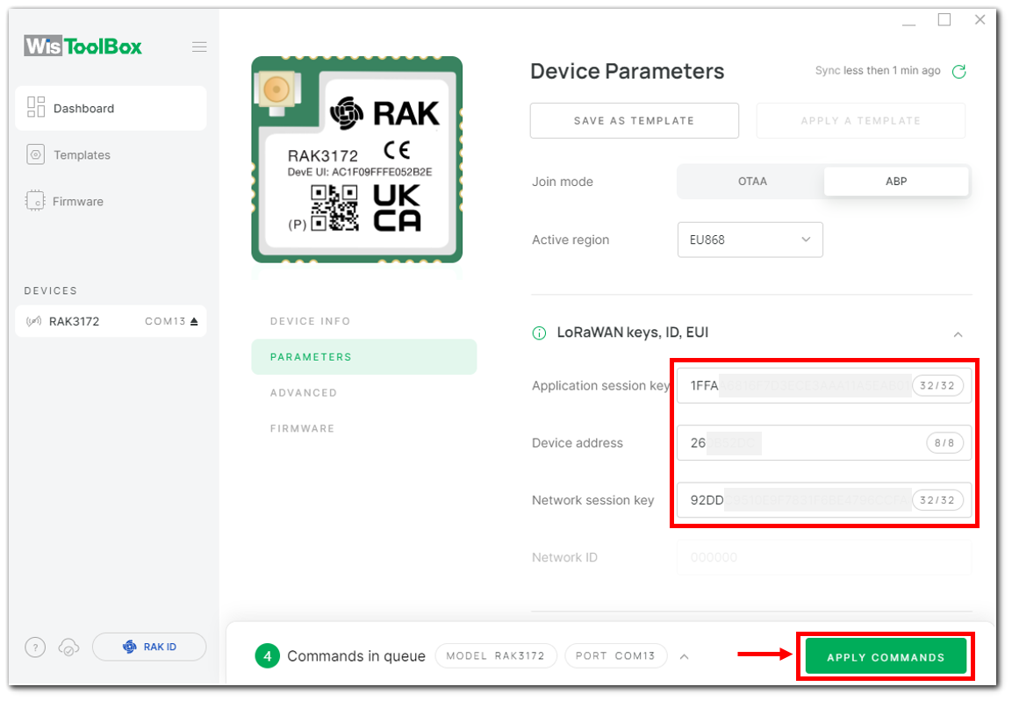Viewport: 1012px width, 701px height.
Task: Switch to the Device Info tab
Action: (311, 321)
